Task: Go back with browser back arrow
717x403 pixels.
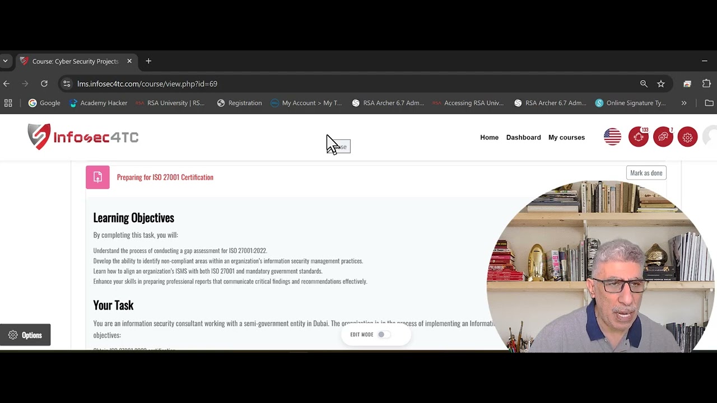Action: (7, 83)
